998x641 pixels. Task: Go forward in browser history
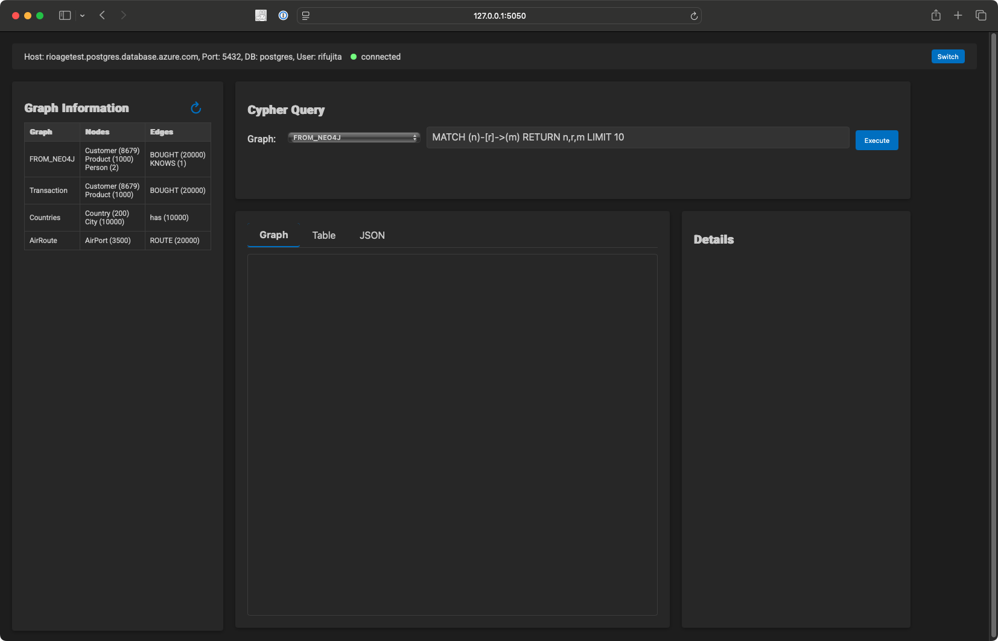point(123,15)
